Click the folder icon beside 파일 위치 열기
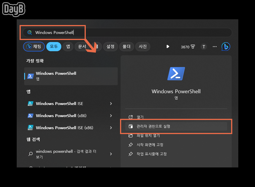 (131, 136)
